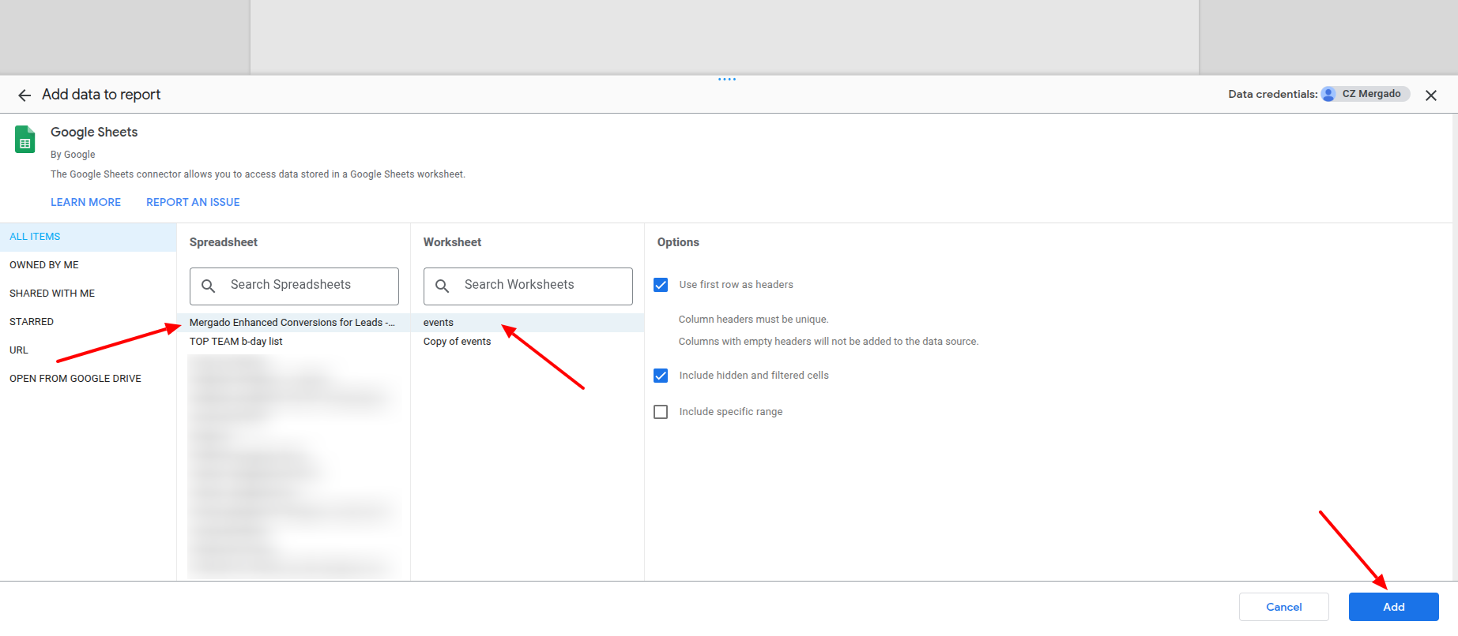
Task: Select the events worksheet
Action: click(x=527, y=323)
